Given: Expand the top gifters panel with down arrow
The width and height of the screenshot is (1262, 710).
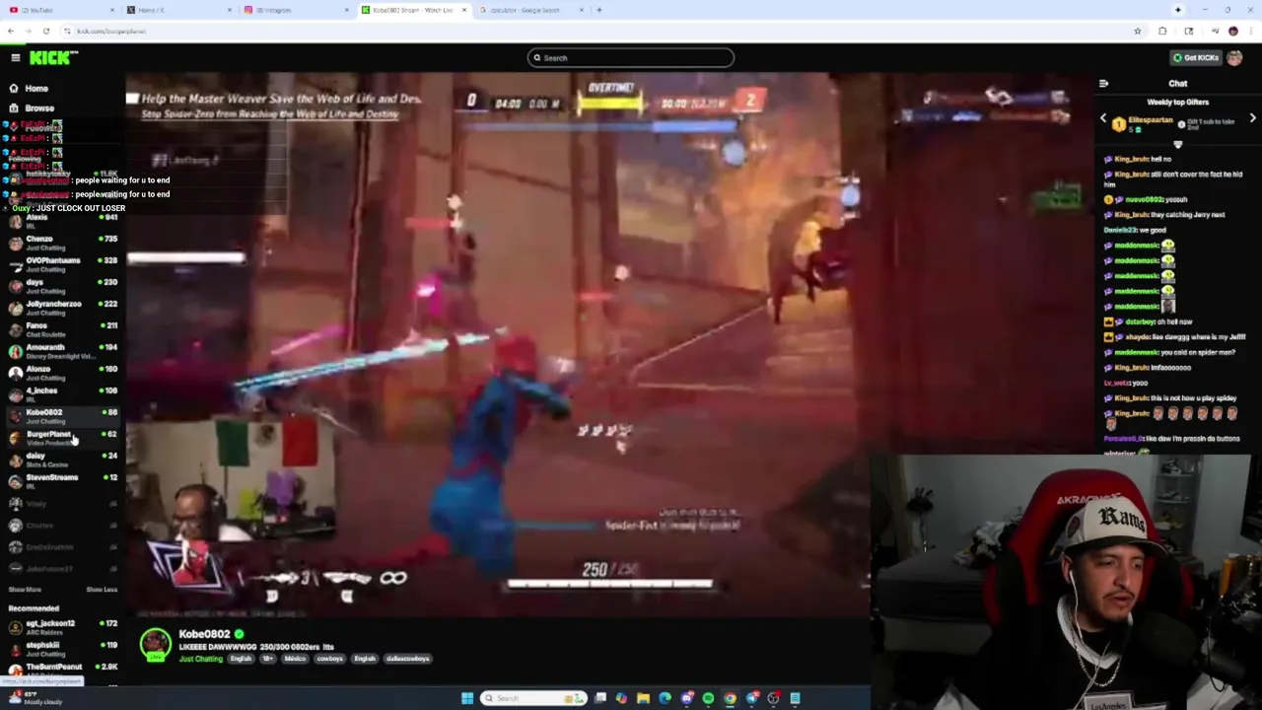Looking at the screenshot, I should (x=1177, y=144).
